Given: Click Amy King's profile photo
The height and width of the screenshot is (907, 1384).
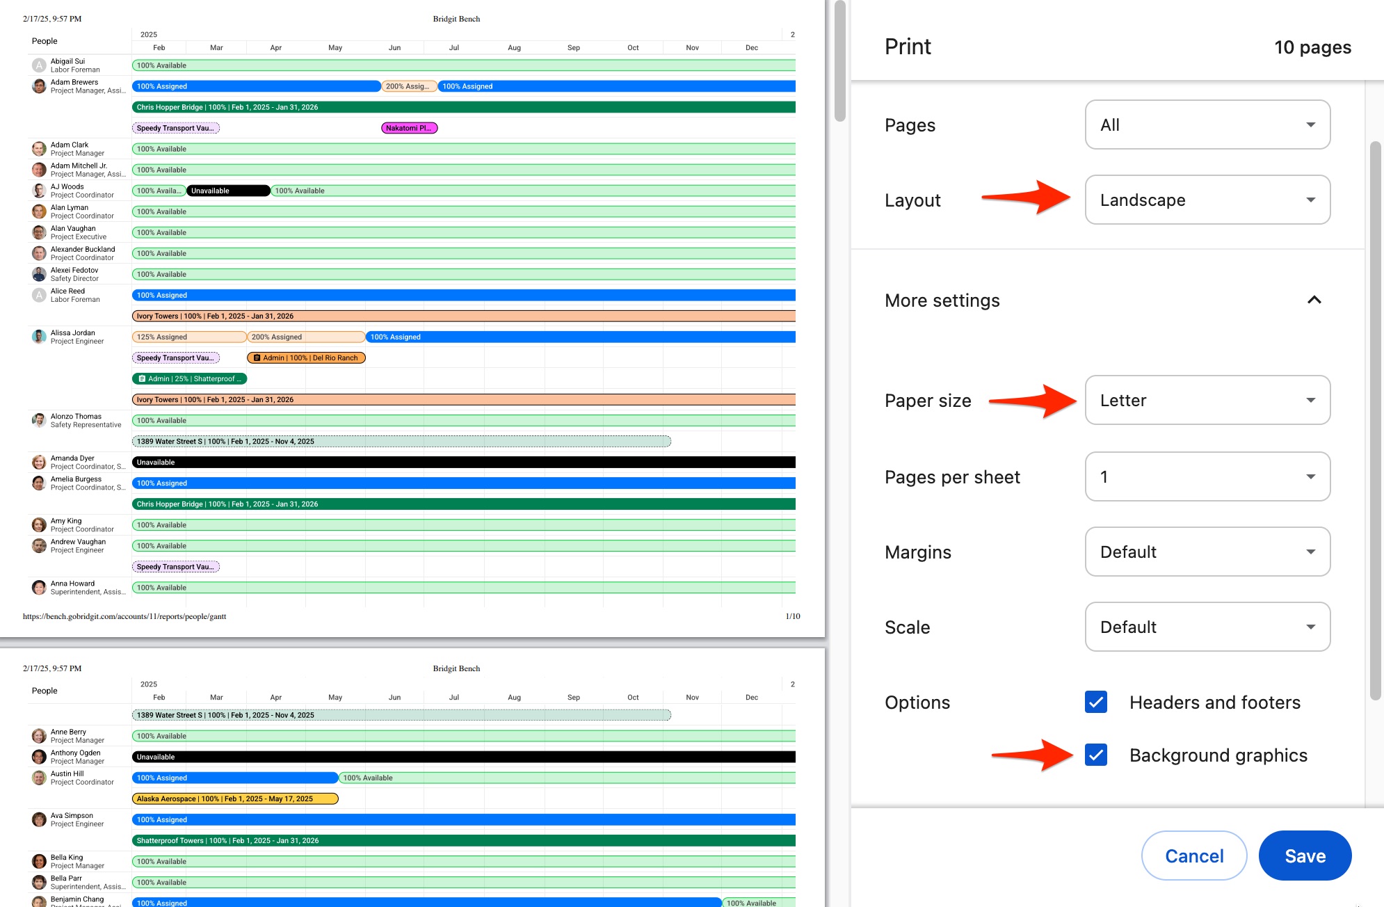Looking at the screenshot, I should click(x=40, y=524).
